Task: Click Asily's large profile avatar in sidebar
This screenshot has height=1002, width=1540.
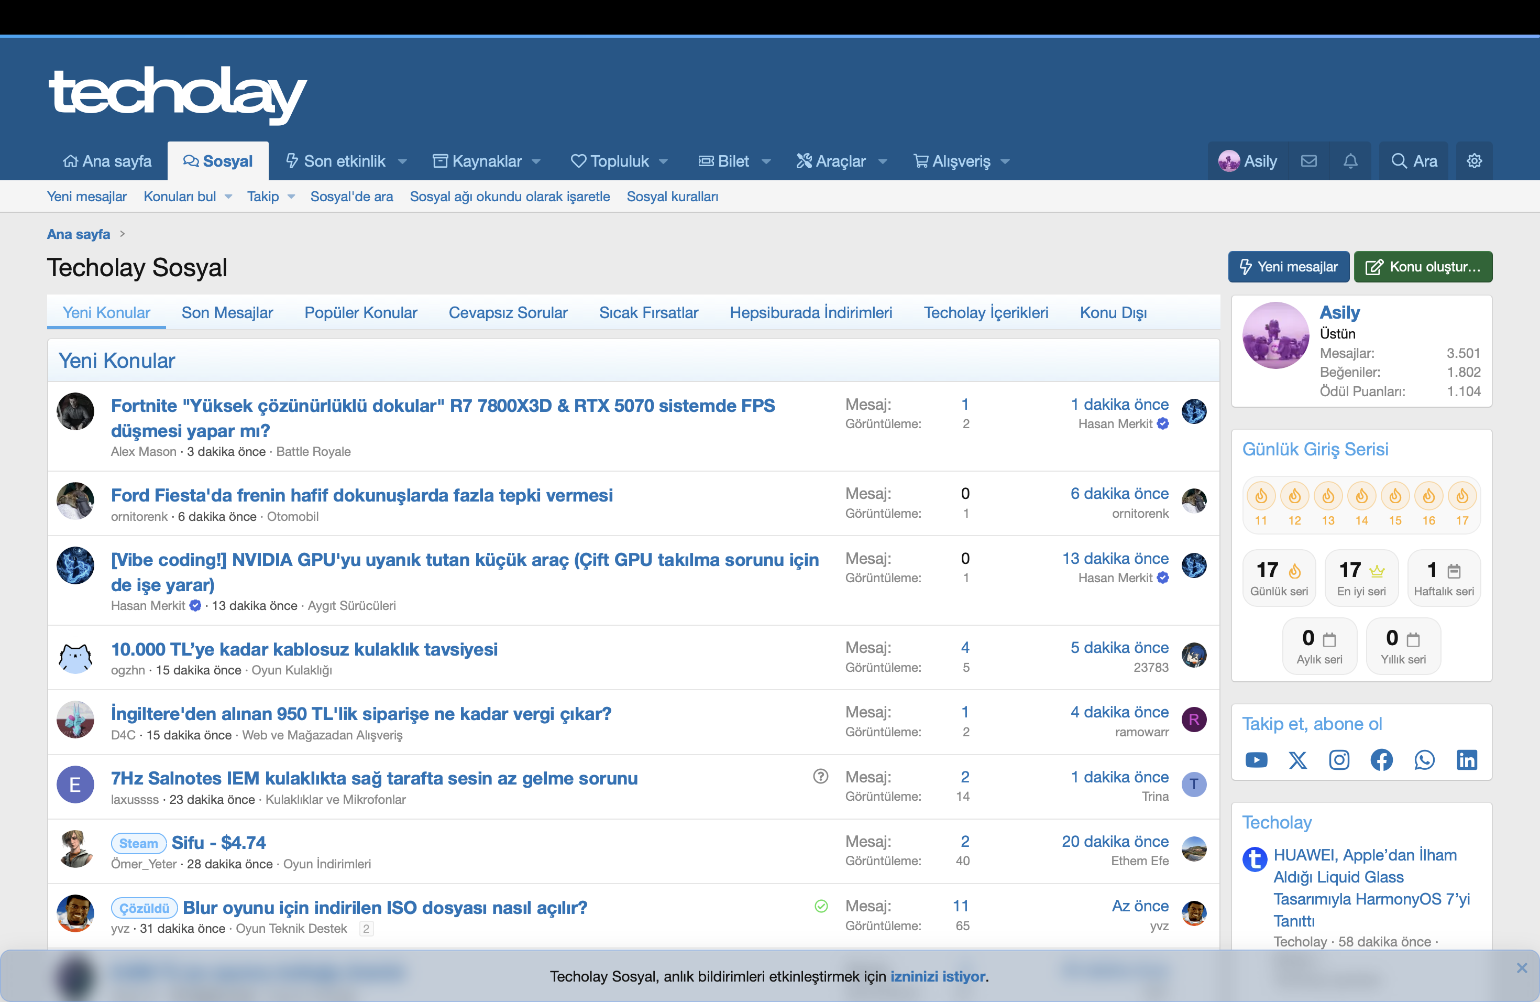Action: tap(1276, 336)
